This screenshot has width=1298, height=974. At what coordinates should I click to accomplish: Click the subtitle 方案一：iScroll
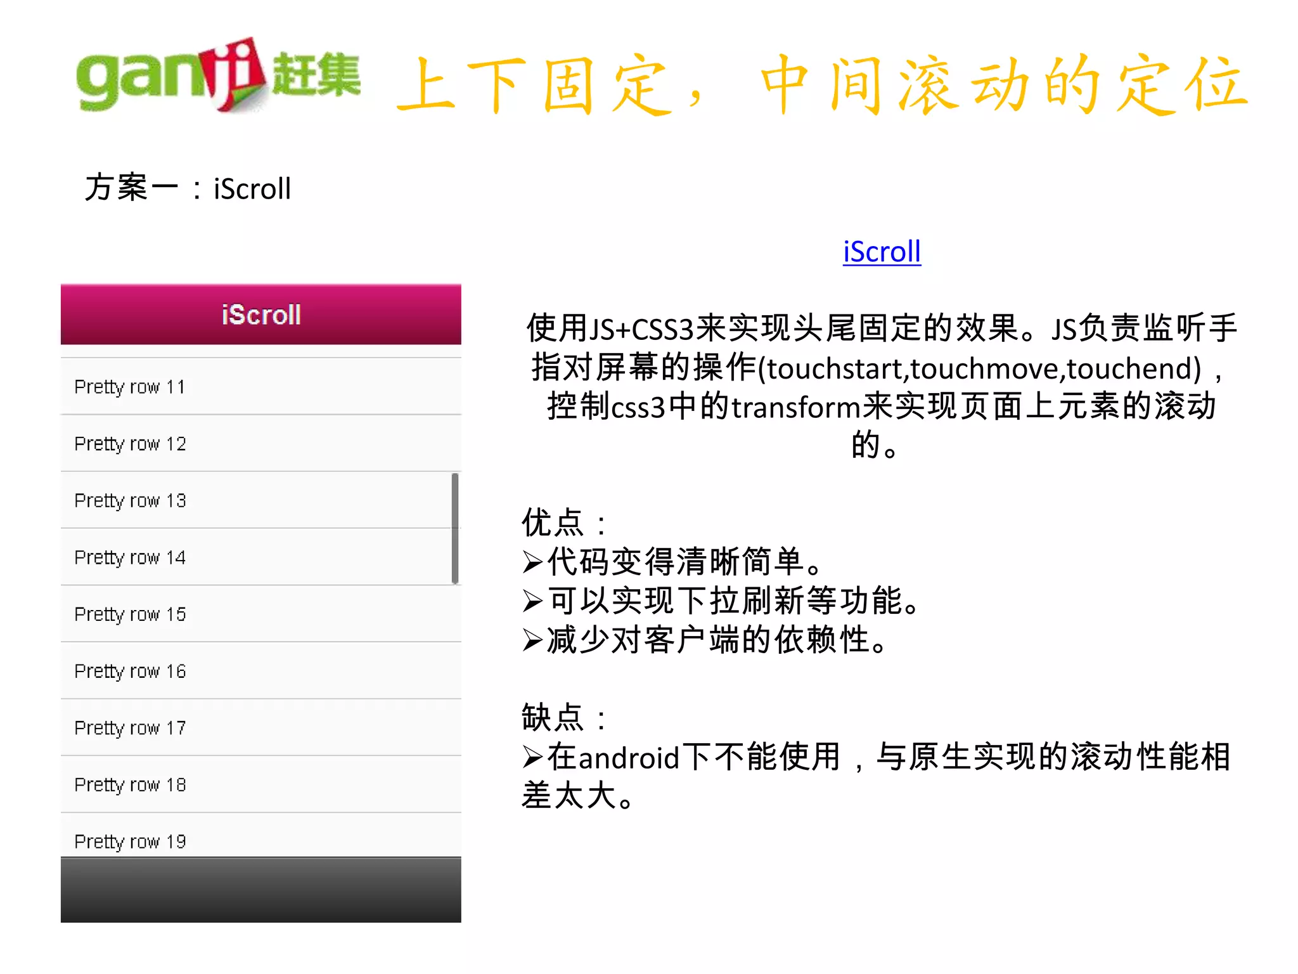click(x=188, y=188)
